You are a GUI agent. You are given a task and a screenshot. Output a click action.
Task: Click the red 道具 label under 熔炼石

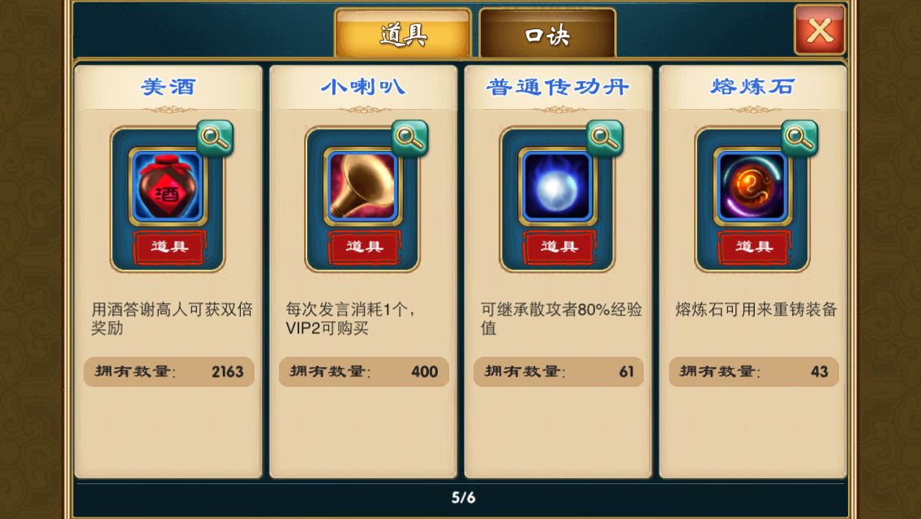coord(754,247)
